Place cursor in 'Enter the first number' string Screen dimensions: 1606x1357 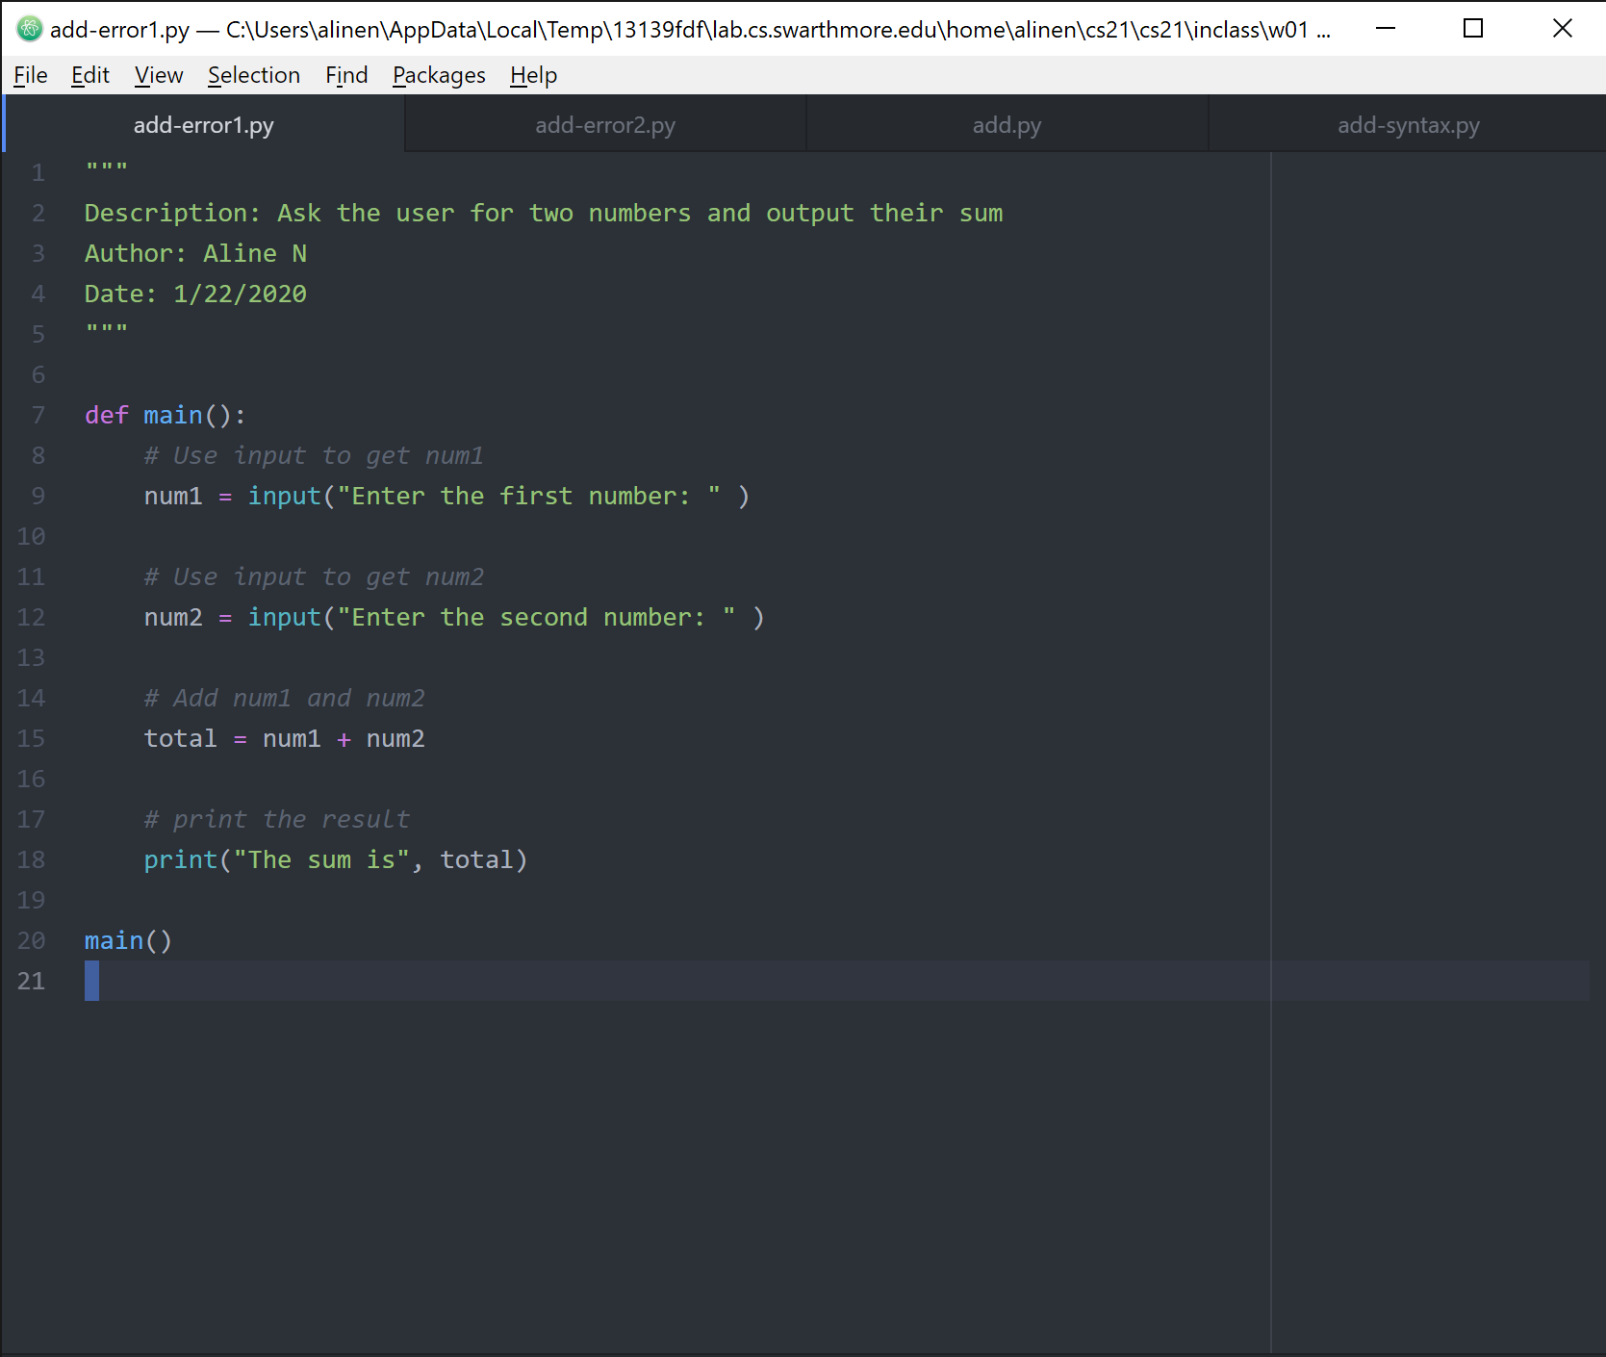coord(528,496)
